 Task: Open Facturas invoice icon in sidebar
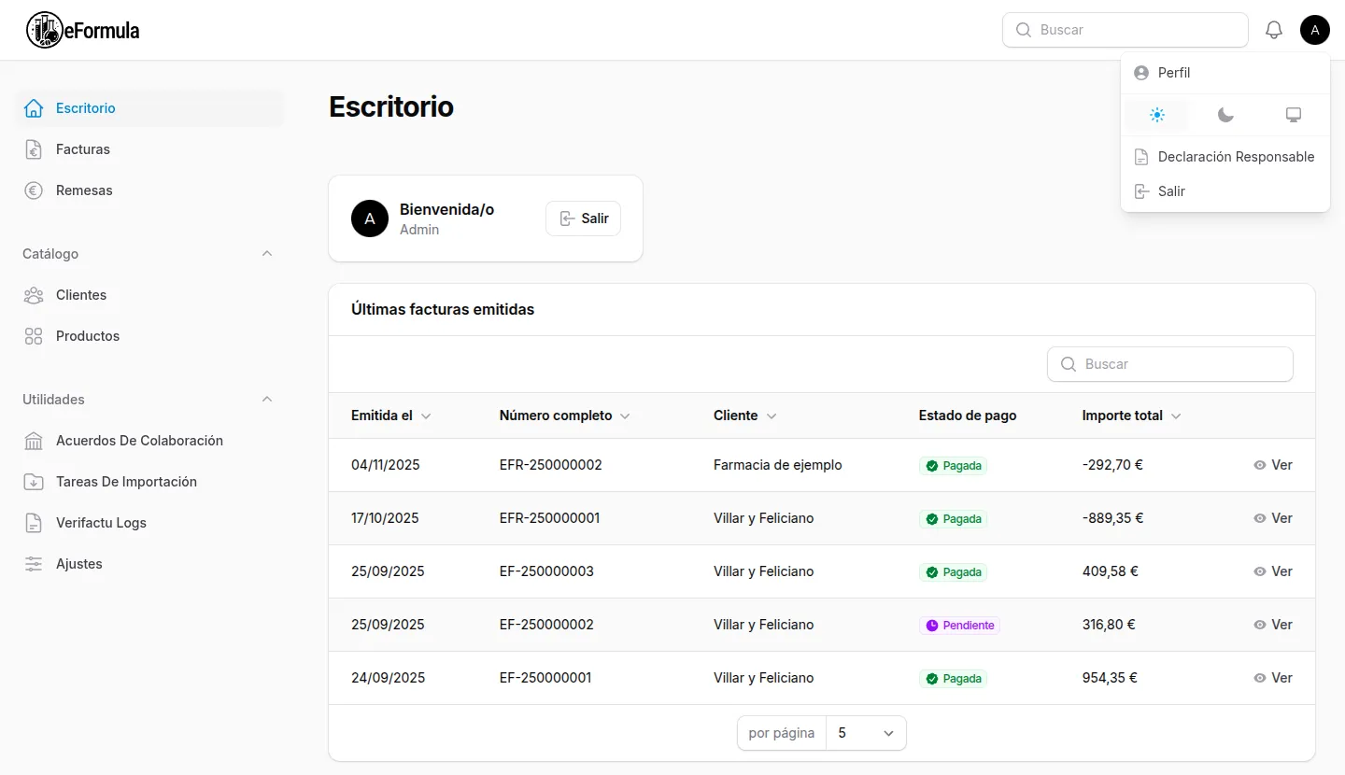34,149
